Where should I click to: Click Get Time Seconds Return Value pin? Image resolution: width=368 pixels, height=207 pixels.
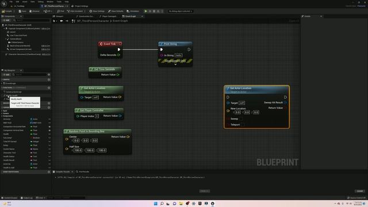118,75
